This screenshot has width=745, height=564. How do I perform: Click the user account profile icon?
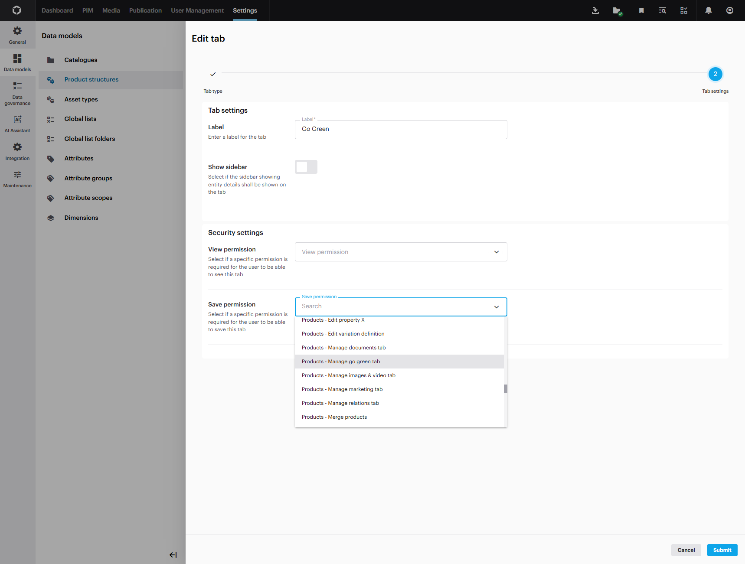(730, 10)
